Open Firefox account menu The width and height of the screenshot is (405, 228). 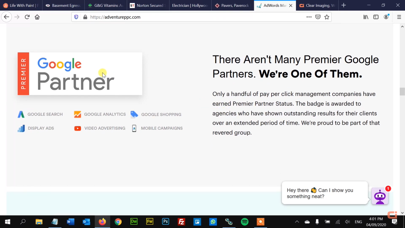click(386, 17)
